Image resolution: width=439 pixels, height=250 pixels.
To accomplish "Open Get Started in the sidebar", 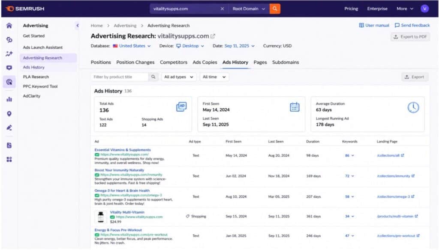I will tap(34, 36).
